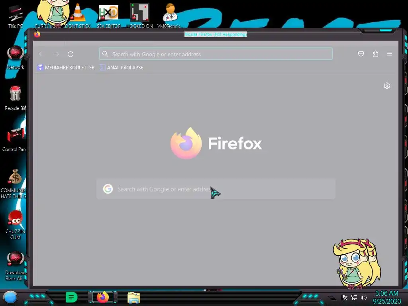Open new tab personalize gear icon
Viewport: 408px width, 306px height.
(x=387, y=86)
